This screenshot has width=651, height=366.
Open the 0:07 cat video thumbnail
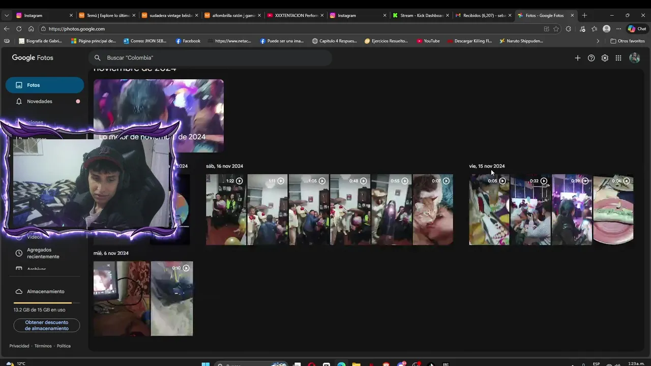pyautogui.click(x=433, y=209)
